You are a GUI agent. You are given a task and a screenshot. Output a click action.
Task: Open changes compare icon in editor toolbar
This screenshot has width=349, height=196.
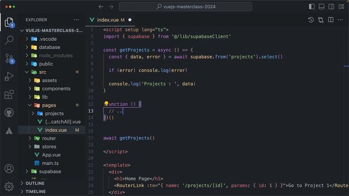[x=321, y=20]
